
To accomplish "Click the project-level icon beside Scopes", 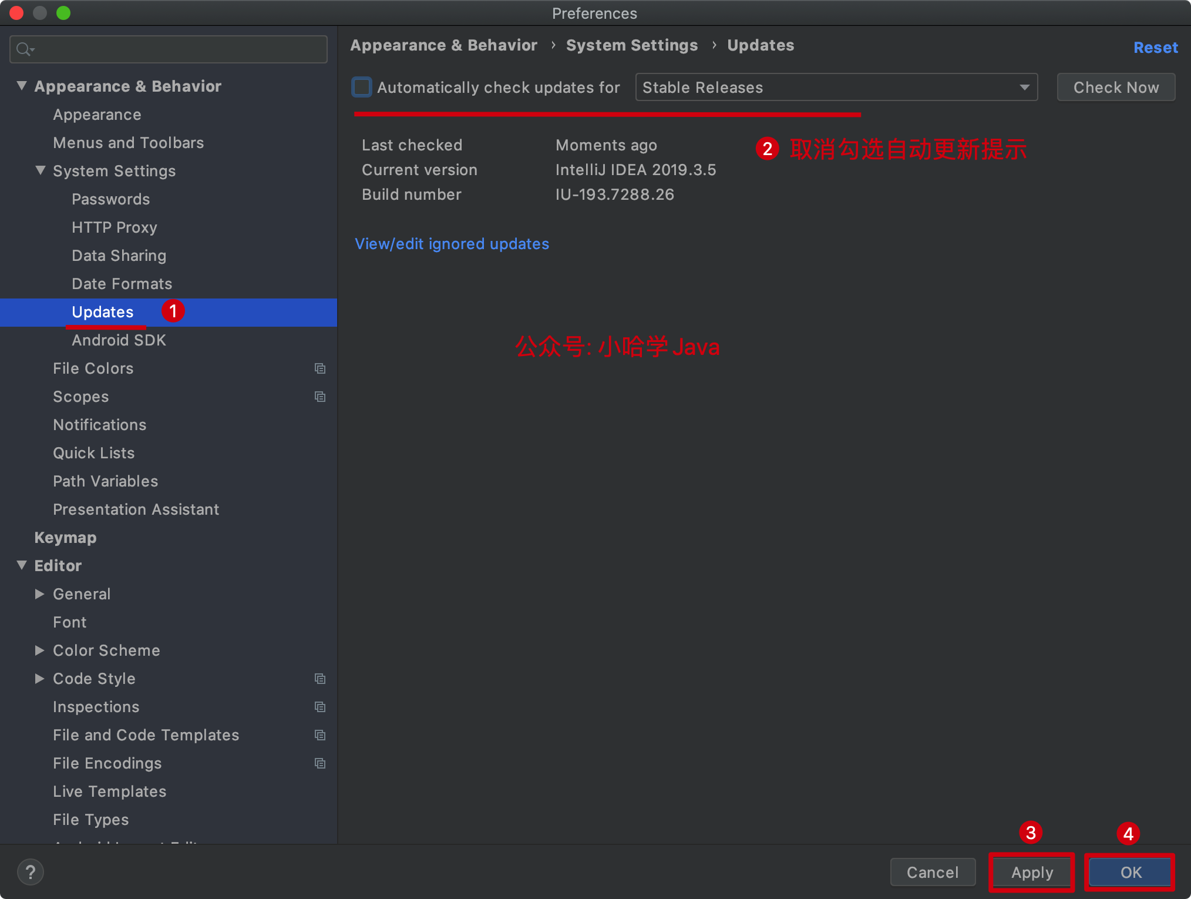I will 320,397.
